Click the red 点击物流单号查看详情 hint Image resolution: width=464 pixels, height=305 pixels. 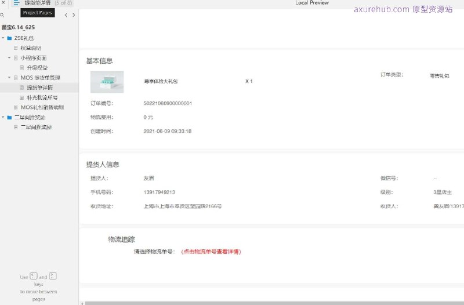click(211, 252)
